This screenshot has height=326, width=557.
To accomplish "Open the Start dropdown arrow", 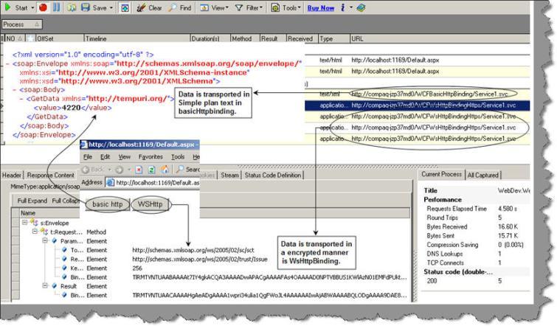I will (32, 7).
